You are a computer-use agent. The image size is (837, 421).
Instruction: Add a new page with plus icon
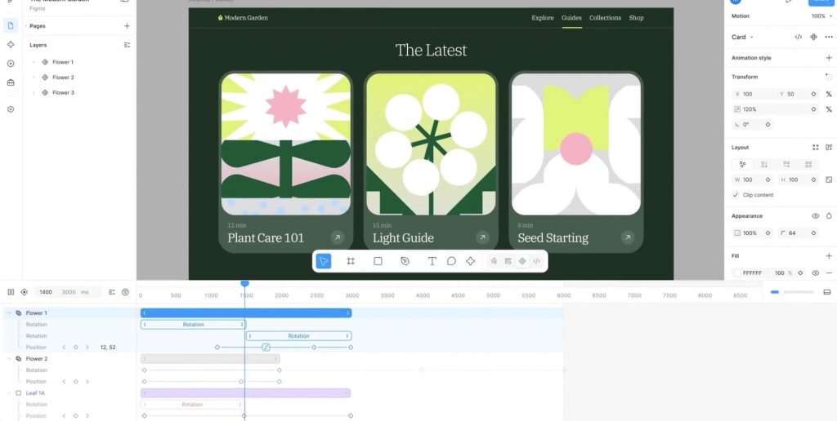click(x=127, y=25)
